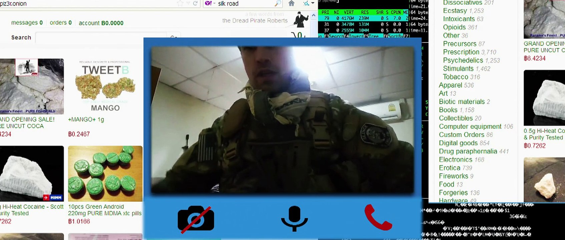Click into the Search input field
This screenshot has width=565, height=240.
tap(101, 37)
